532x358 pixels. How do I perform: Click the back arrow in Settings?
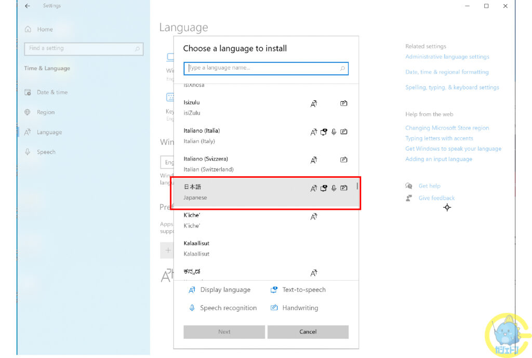28,6
